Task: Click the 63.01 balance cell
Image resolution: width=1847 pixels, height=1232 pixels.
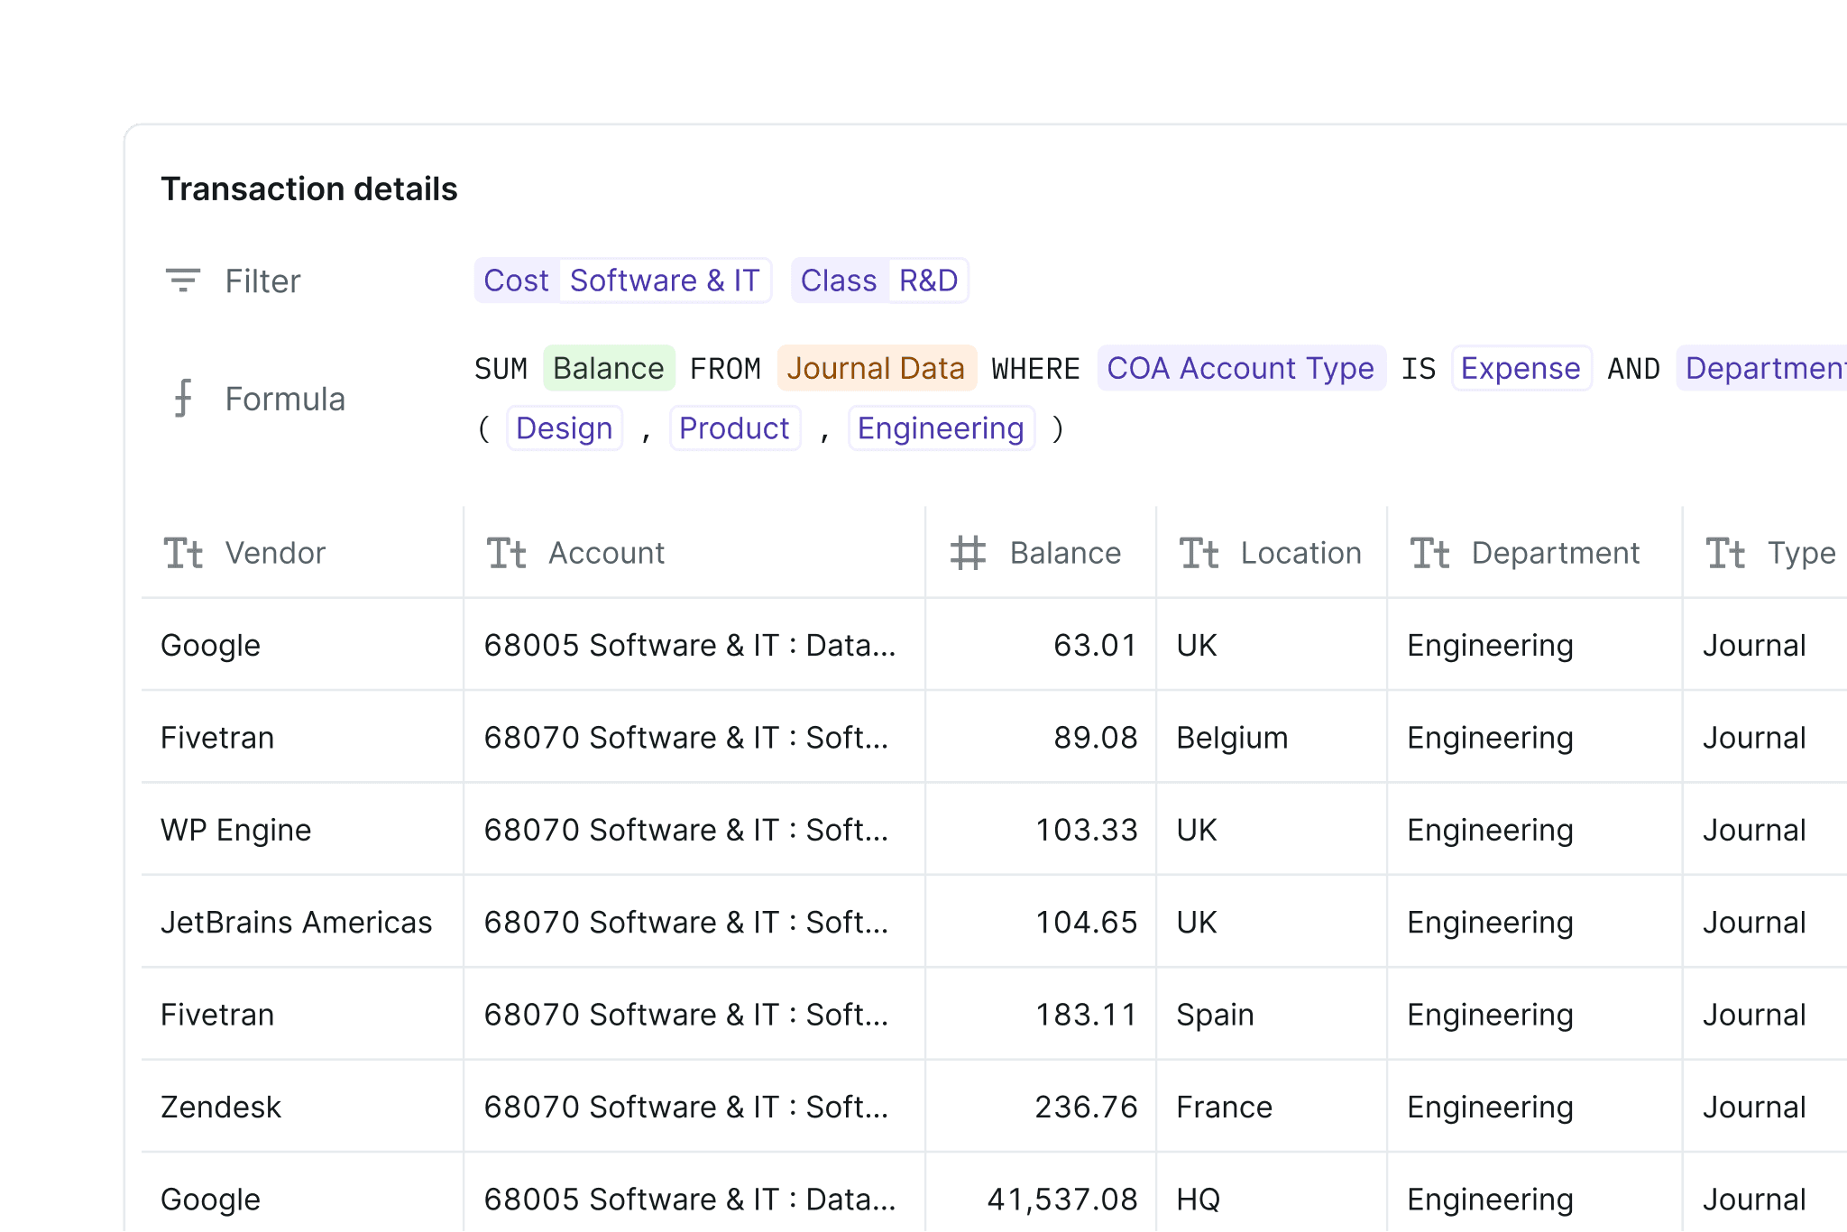Action: [x=1041, y=645]
